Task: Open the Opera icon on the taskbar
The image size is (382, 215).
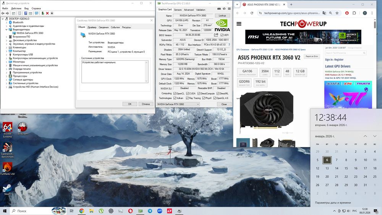Action: (x=131, y=211)
